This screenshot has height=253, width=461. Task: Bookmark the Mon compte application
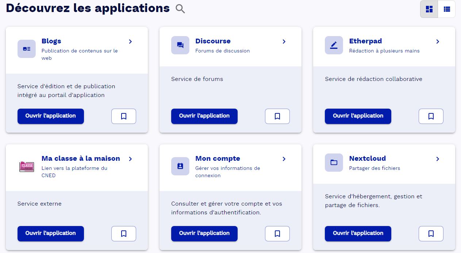tap(277, 234)
